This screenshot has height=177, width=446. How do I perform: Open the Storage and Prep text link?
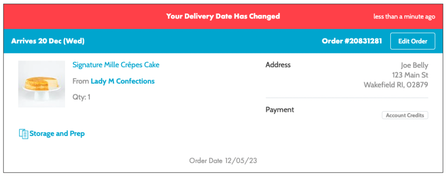[x=57, y=134]
